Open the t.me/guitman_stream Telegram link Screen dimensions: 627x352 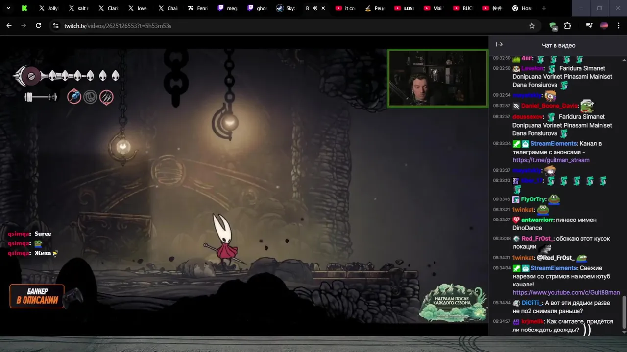pos(551,160)
